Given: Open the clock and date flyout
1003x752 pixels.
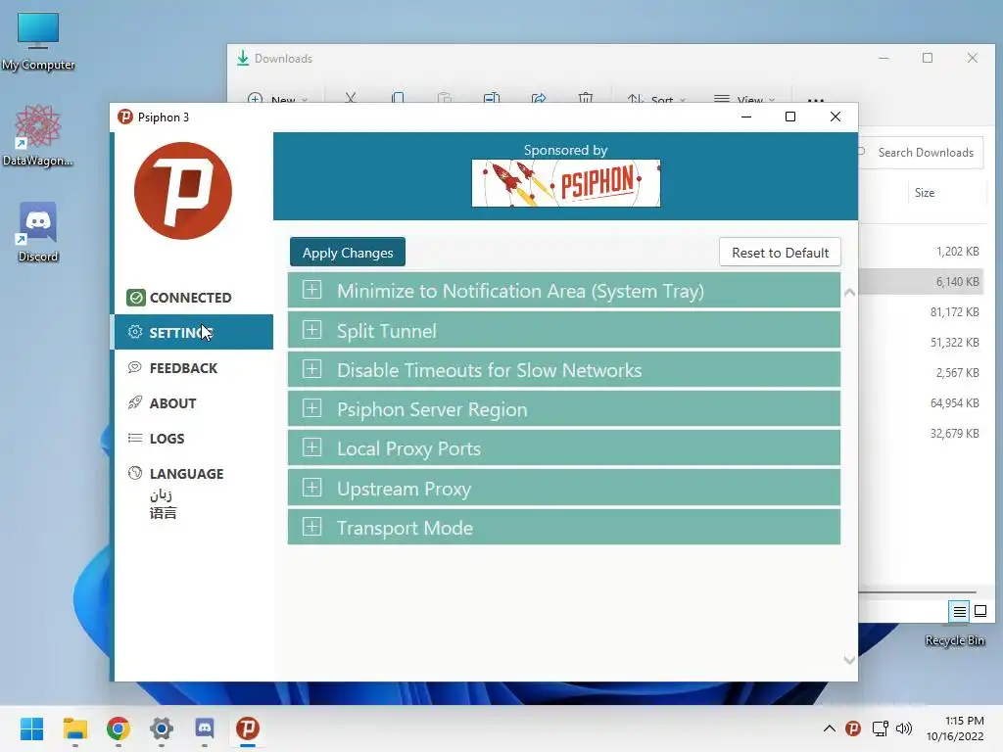Looking at the screenshot, I should (955, 728).
